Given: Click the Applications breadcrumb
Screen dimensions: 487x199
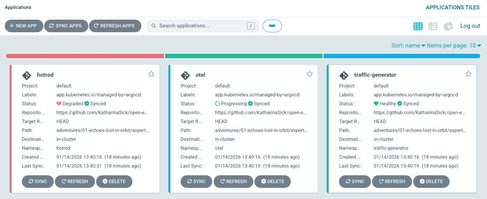Looking at the screenshot, I should (x=18, y=7).
